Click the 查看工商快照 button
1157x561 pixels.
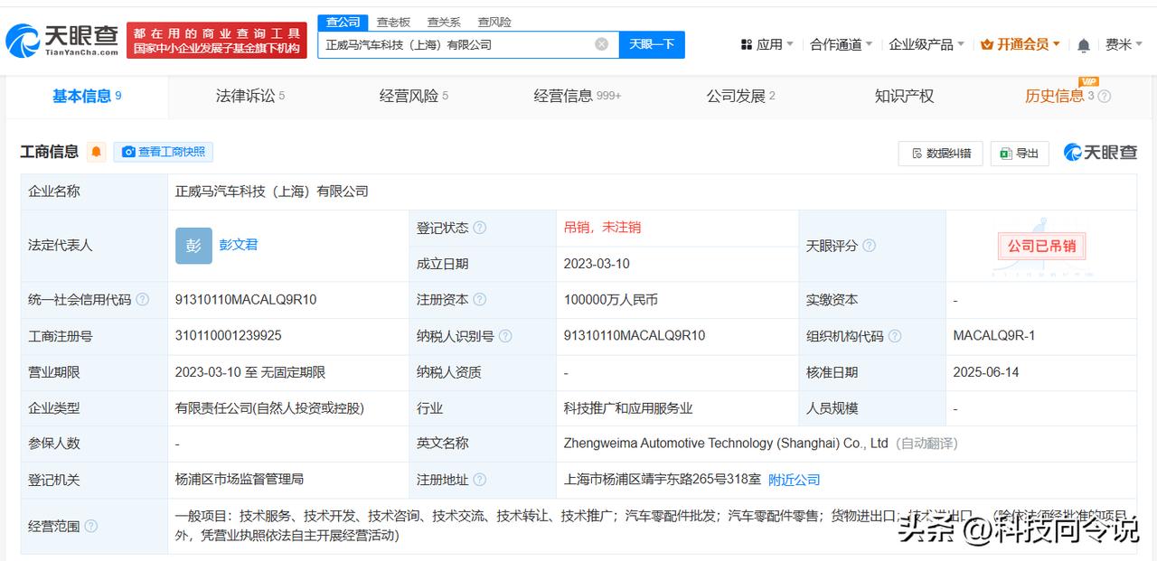pyautogui.click(x=164, y=152)
